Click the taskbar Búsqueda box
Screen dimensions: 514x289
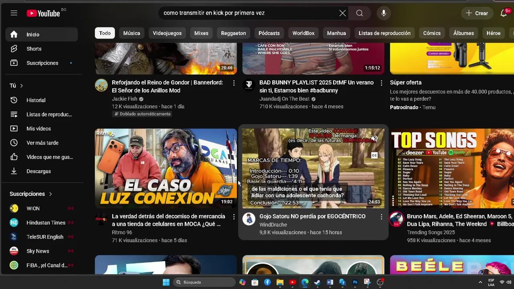coord(204,282)
